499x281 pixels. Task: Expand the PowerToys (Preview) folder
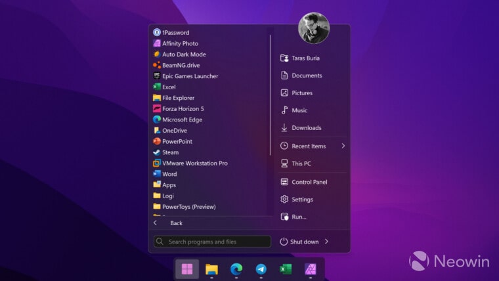[184, 207]
